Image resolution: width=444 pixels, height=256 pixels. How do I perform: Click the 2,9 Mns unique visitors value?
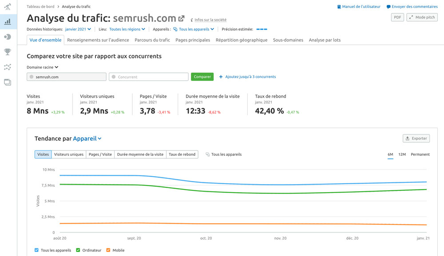[94, 111]
